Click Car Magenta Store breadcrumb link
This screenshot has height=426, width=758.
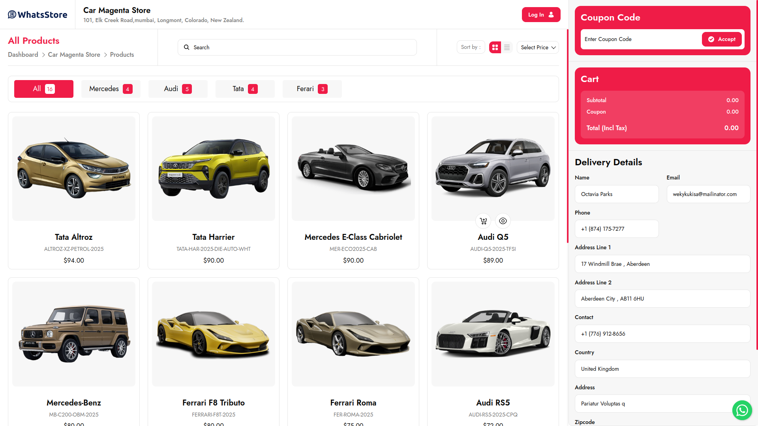(x=74, y=55)
